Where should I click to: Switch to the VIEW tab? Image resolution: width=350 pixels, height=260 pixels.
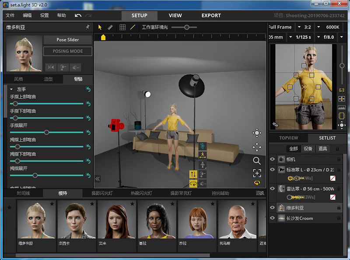point(175,15)
